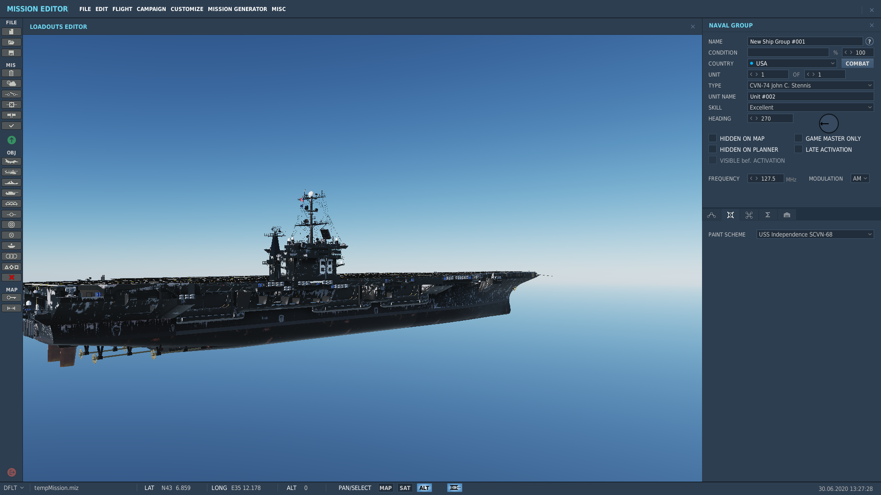The height and width of the screenshot is (495, 881).
Task: Expand the Skill level dropdown
Action: (810, 108)
